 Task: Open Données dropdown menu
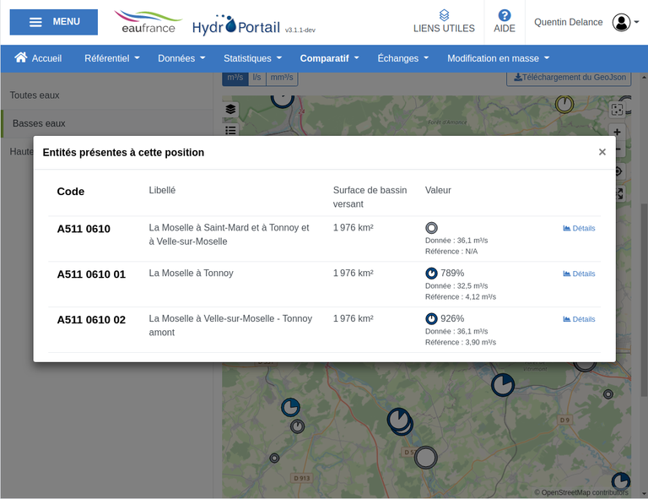tap(181, 58)
